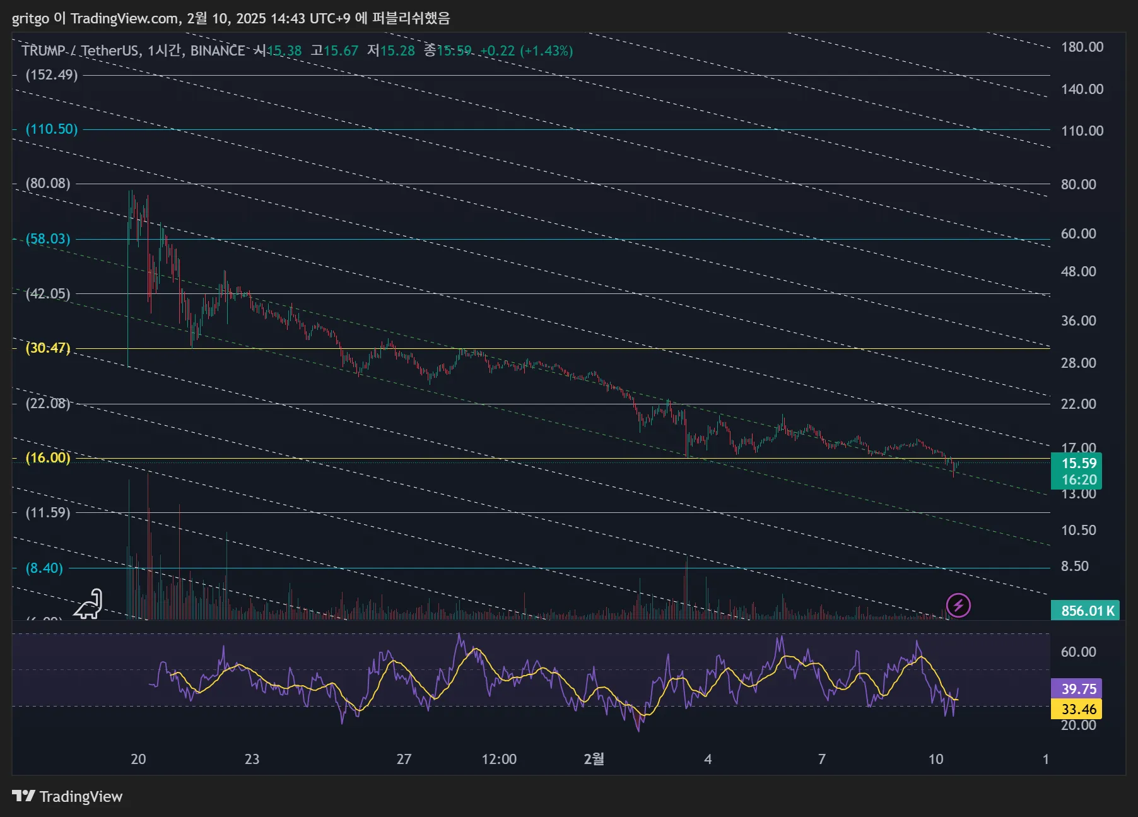
Task: Click the 8.50 price axis label
Action: pos(1074,566)
